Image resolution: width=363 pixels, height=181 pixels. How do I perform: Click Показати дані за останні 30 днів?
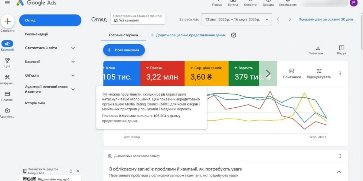[326, 19]
